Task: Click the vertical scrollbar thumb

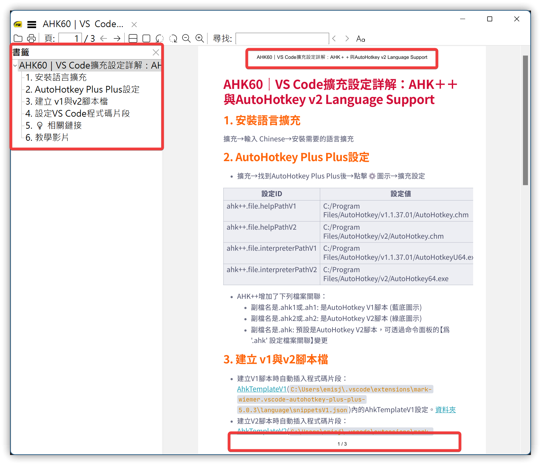Action: 525,120
